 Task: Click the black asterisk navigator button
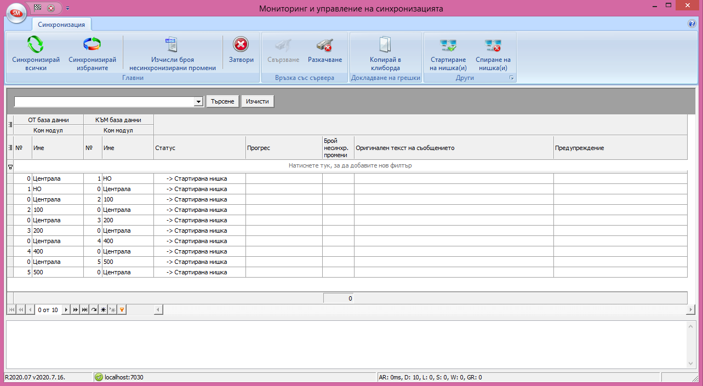[x=103, y=310]
